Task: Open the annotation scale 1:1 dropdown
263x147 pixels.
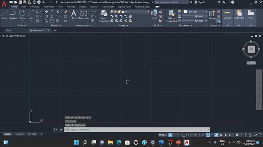Action: click(231, 135)
